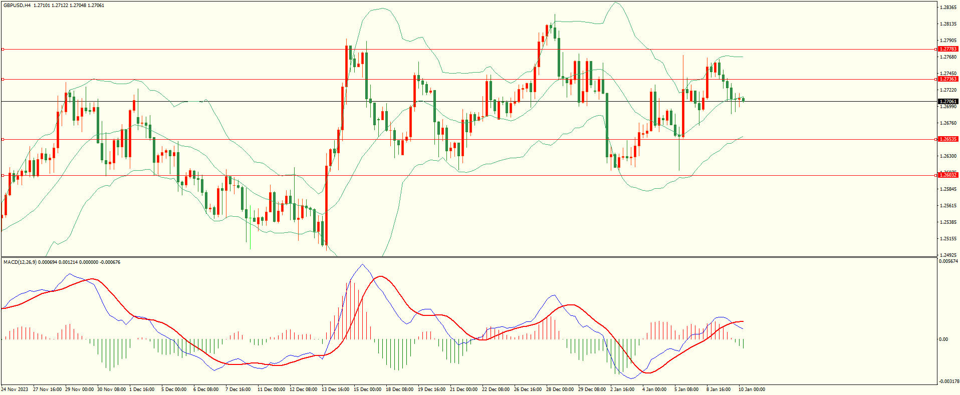
Task: Select the red 1.26032 price level tag
Action: coord(948,175)
